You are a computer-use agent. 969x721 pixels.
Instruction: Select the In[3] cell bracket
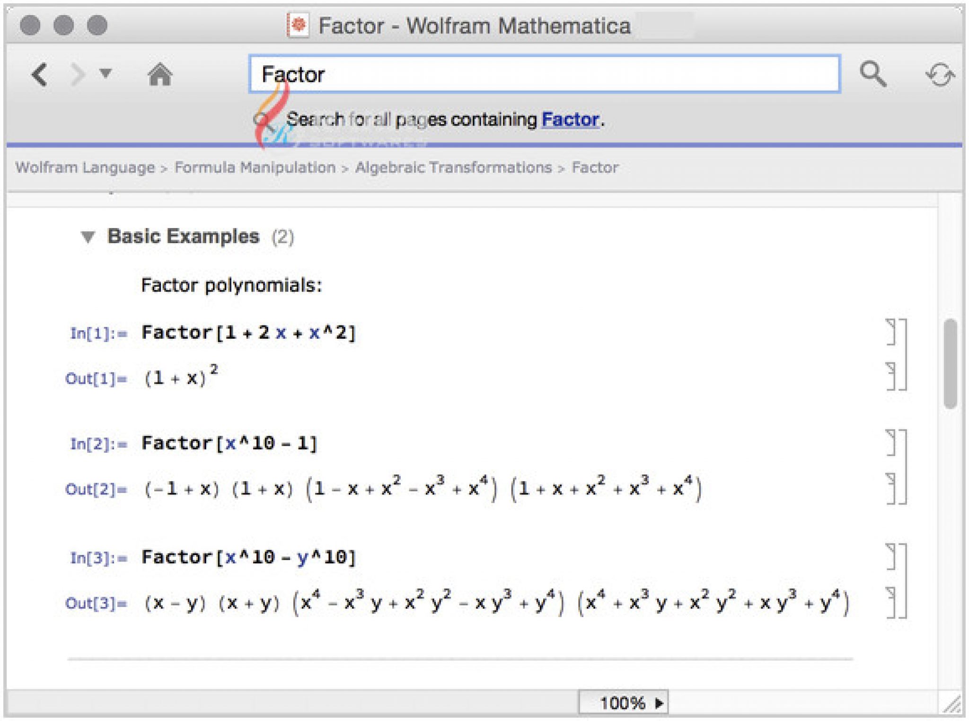tap(892, 557)
